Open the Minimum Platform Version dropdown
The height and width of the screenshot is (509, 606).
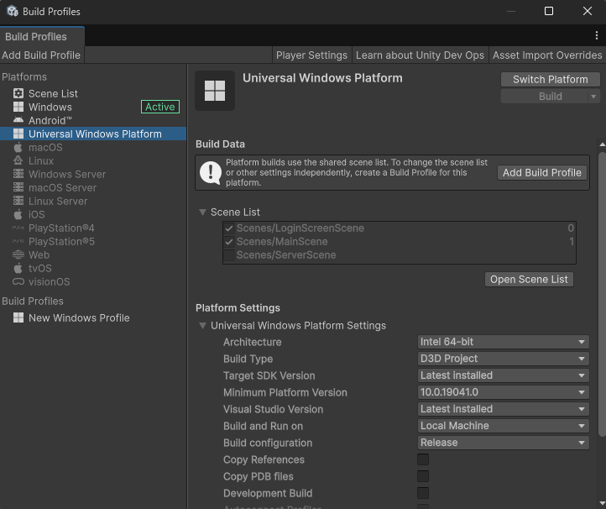coord(504,392)
